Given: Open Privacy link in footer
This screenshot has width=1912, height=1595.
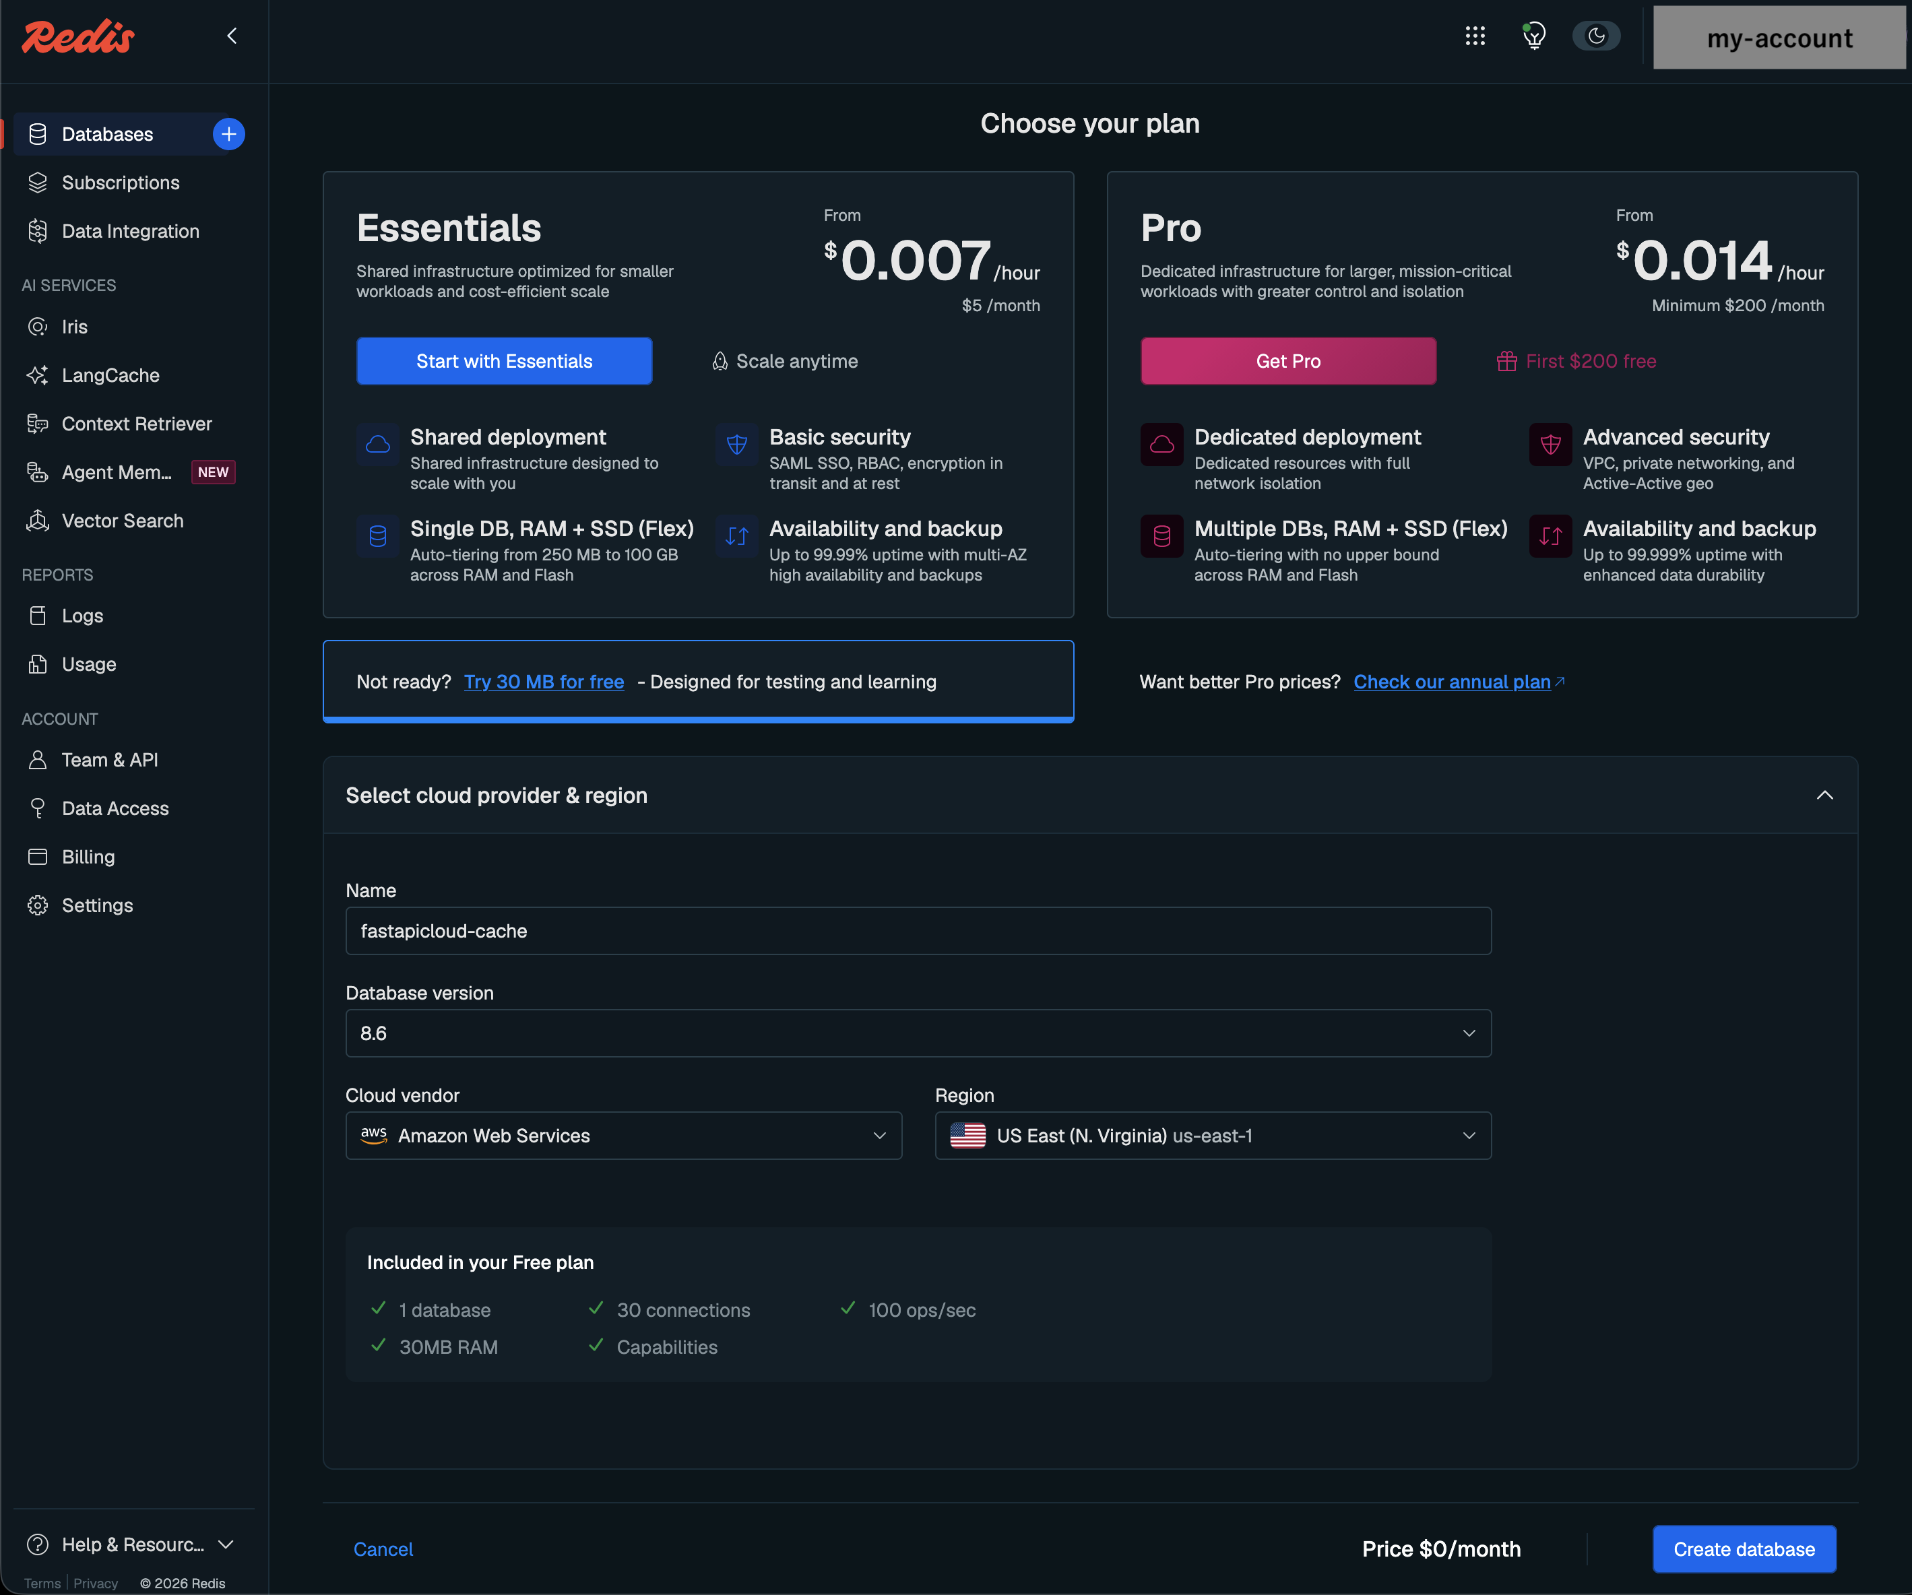Looking at the screenshot, I should tap(96, 1583).
